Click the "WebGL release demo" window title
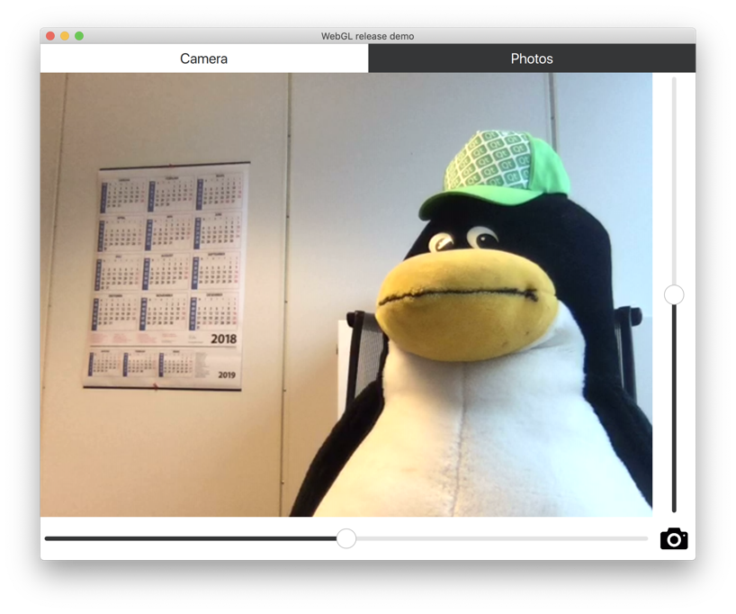This screenshot has height=614, width=736. (367, 36)
